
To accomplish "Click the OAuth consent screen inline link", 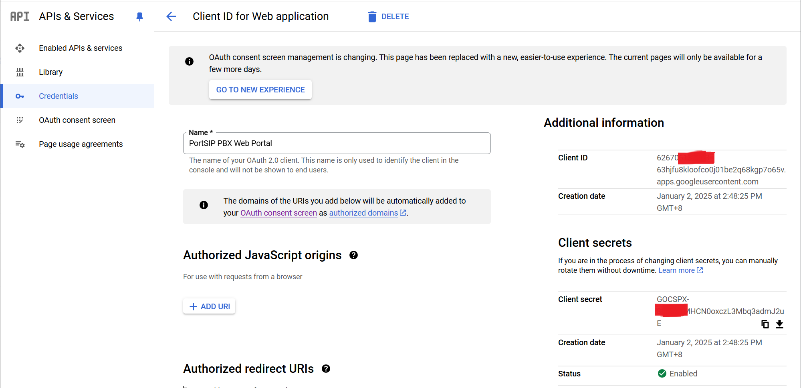I will [x=278, y=213].
